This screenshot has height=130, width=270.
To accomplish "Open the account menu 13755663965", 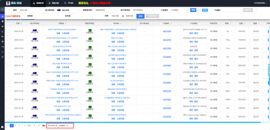I will (x=260, y=3).
